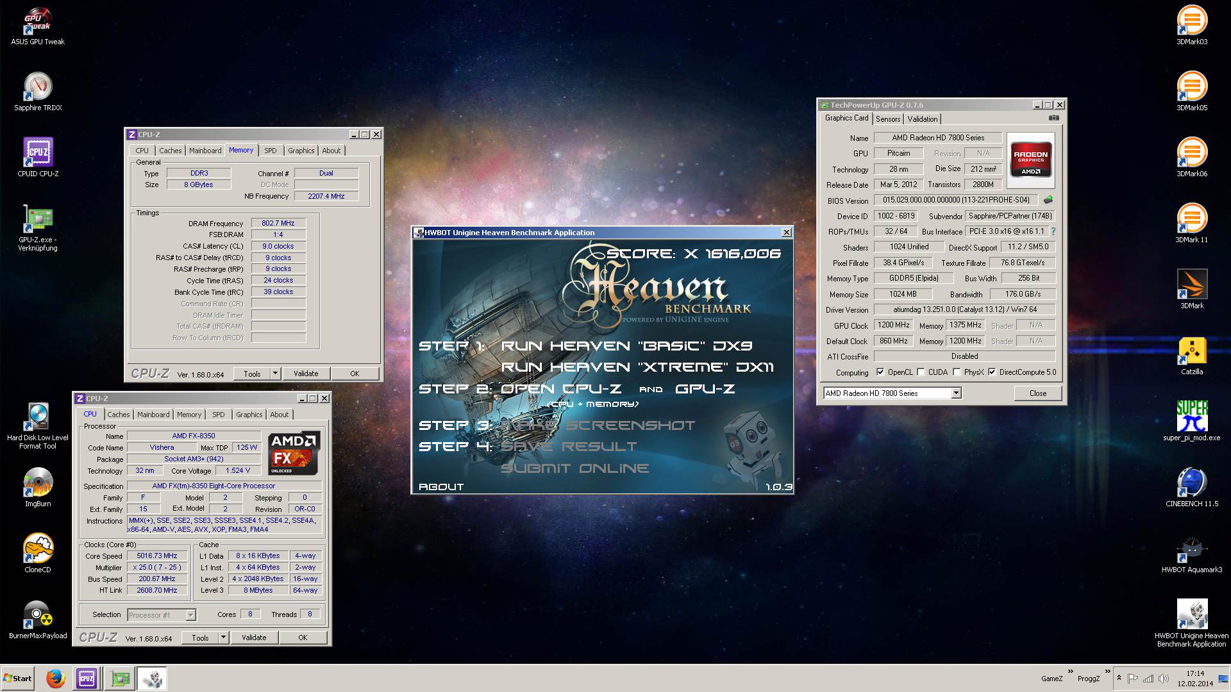Open 3DMark05 desktop shortcut
This screenshot has height=692, width=1231.
1192,92
